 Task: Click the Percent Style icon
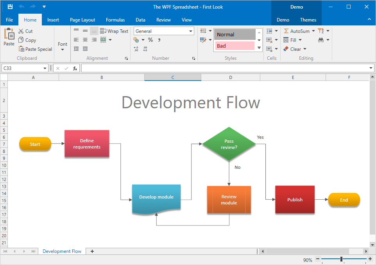pos(150,40)
